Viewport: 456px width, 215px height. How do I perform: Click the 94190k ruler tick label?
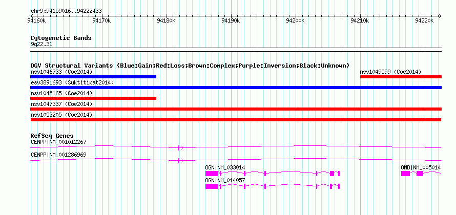tap(231, 20)
